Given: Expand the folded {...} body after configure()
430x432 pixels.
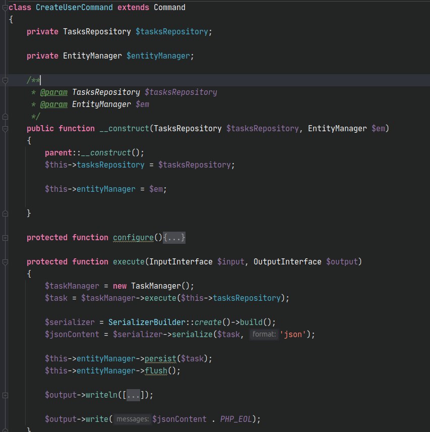Looking at the screenshot, I should (174, 238).
